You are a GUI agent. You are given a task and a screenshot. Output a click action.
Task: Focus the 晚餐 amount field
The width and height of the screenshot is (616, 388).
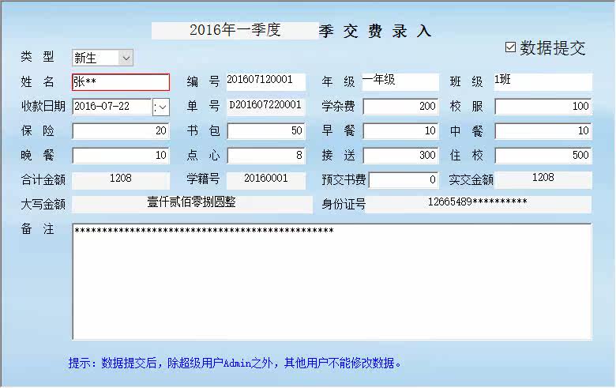point(121,155)
